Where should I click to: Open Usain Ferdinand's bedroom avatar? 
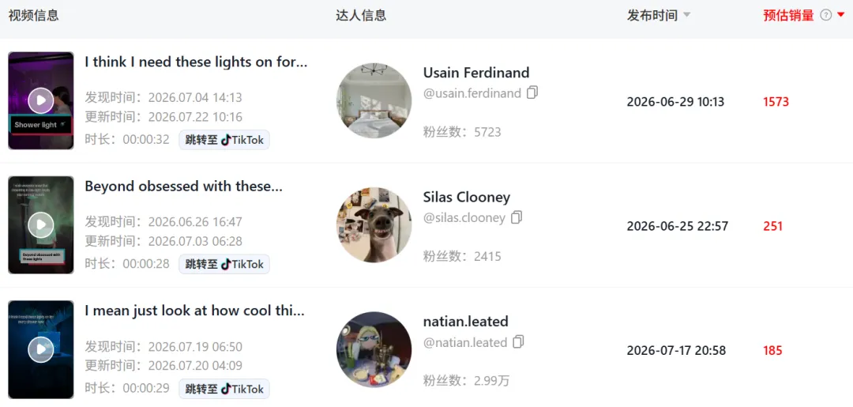374,100
